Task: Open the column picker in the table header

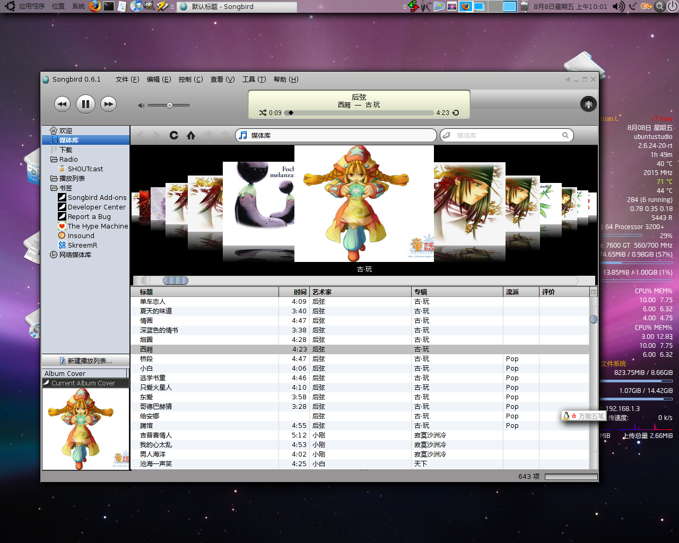Action: pos(594,292)
